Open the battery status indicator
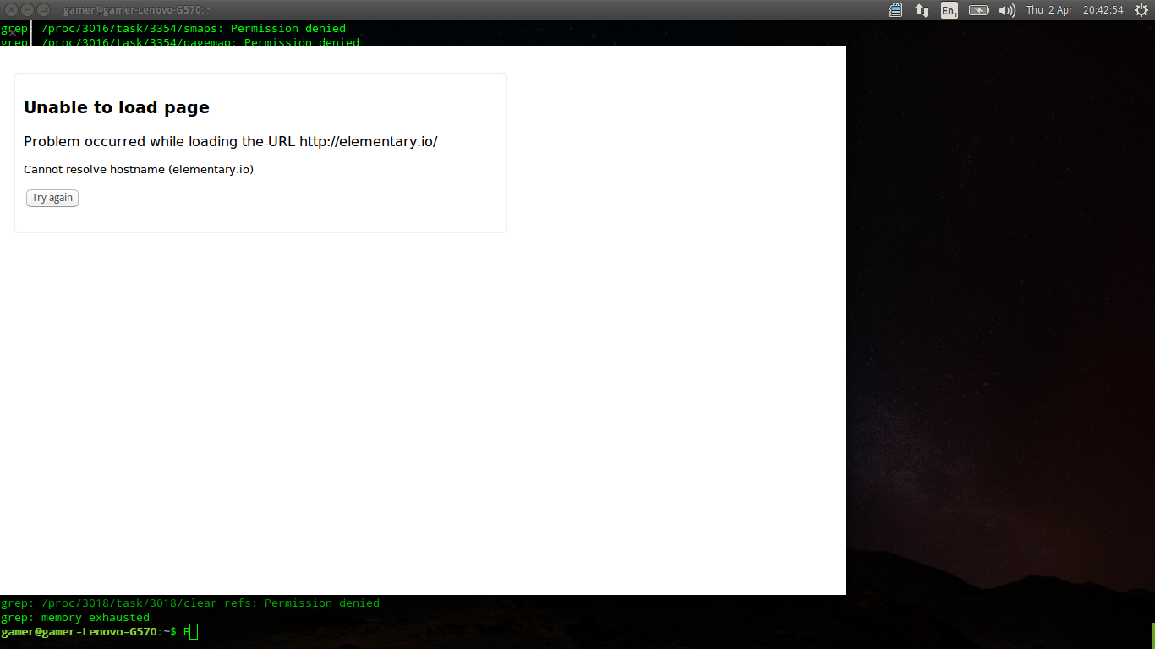 tap(978, 10)
